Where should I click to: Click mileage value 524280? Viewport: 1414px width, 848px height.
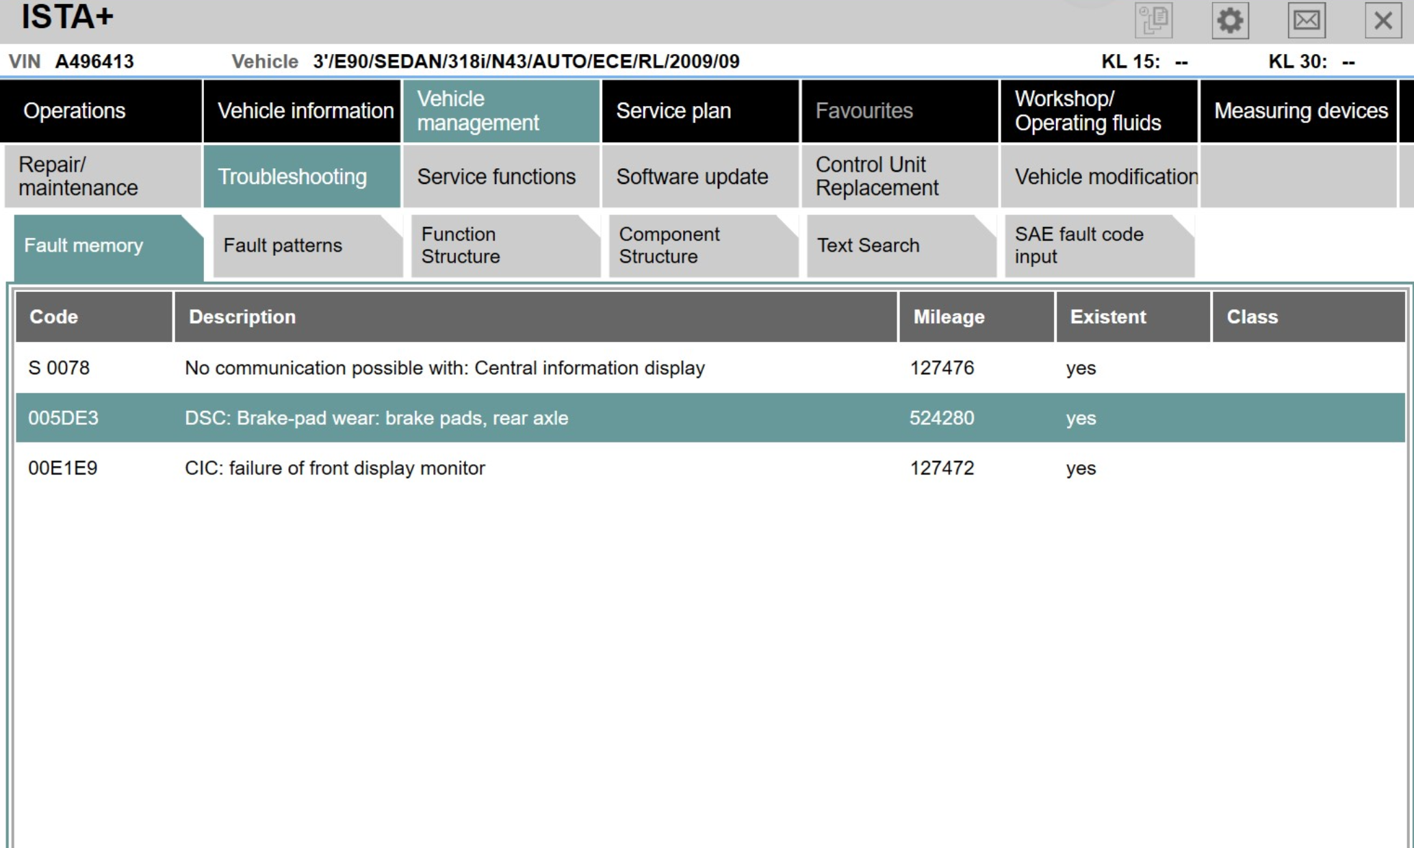(x=942, y=418)
